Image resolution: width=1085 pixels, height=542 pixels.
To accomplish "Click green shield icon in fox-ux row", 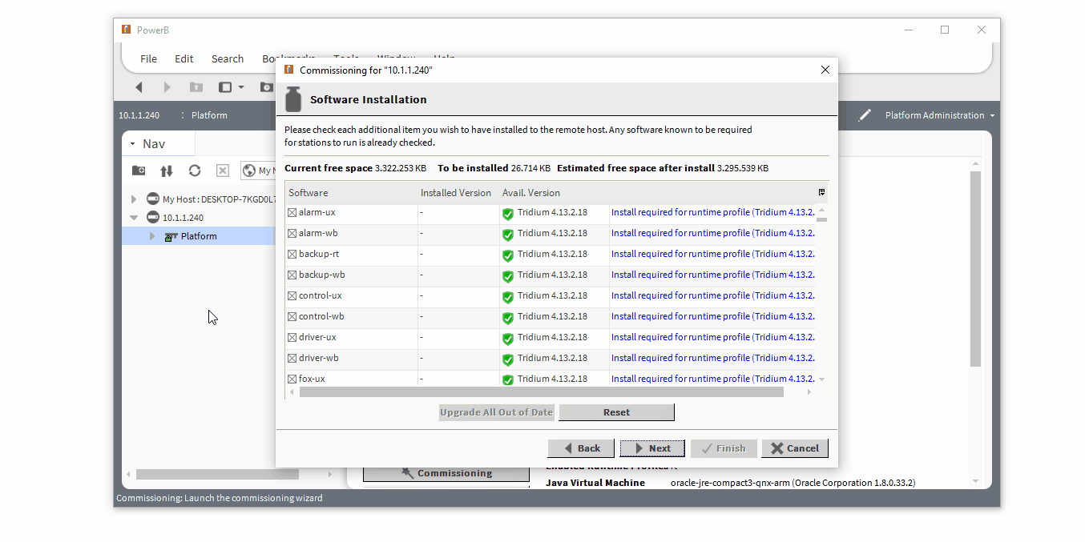I will point(508,379).
